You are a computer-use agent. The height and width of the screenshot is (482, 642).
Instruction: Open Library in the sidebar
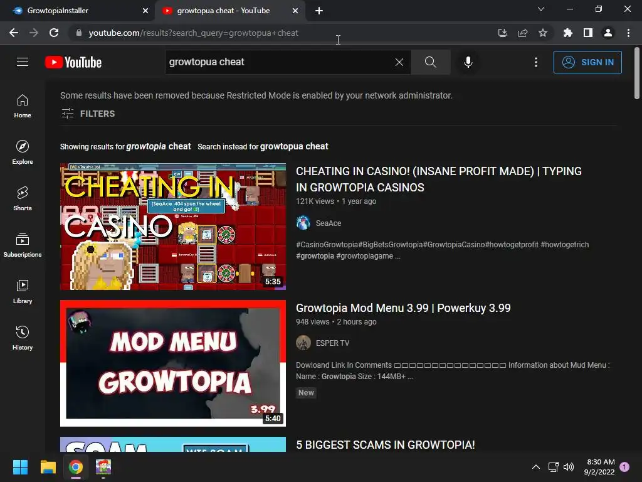(23, 291)
